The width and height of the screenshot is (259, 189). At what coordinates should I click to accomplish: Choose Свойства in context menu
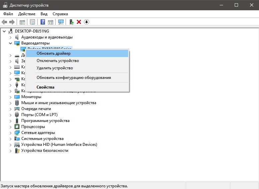[77, 87]
